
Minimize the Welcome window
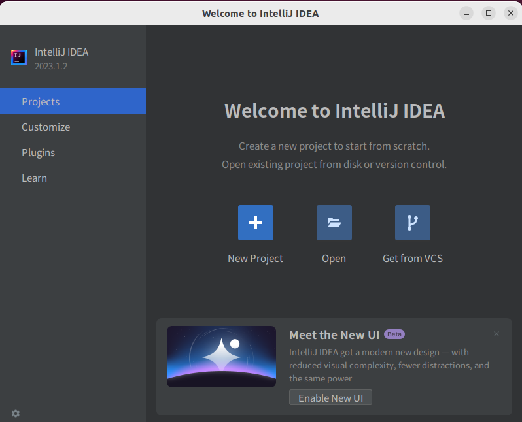(x=466, y=13)
